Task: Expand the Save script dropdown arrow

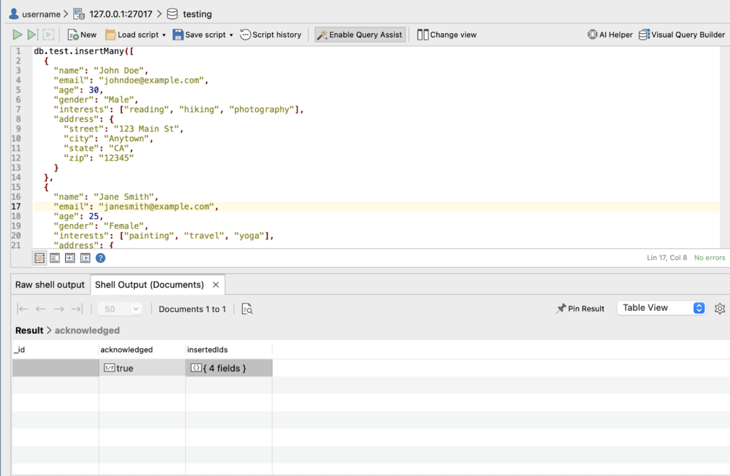Action: (231, 35)
